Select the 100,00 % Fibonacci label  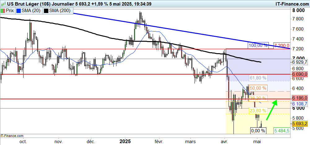pyautogui.click(x=257, y=45)
